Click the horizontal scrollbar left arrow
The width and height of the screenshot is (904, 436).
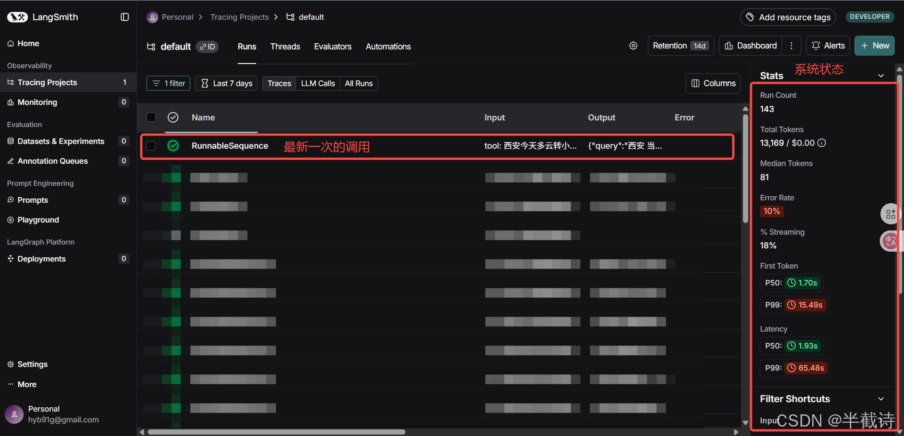[142, 432]
